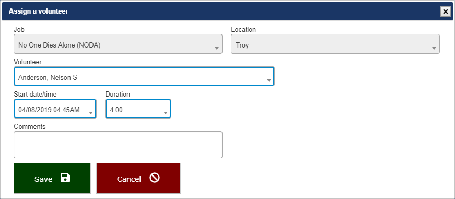Click the Start date/time label
Viewport: 455px width, 199px height.
tap(35, 95)
